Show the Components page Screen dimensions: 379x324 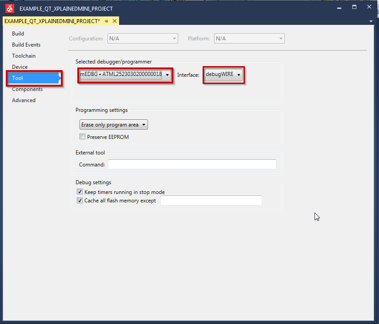tap(28, 89)
